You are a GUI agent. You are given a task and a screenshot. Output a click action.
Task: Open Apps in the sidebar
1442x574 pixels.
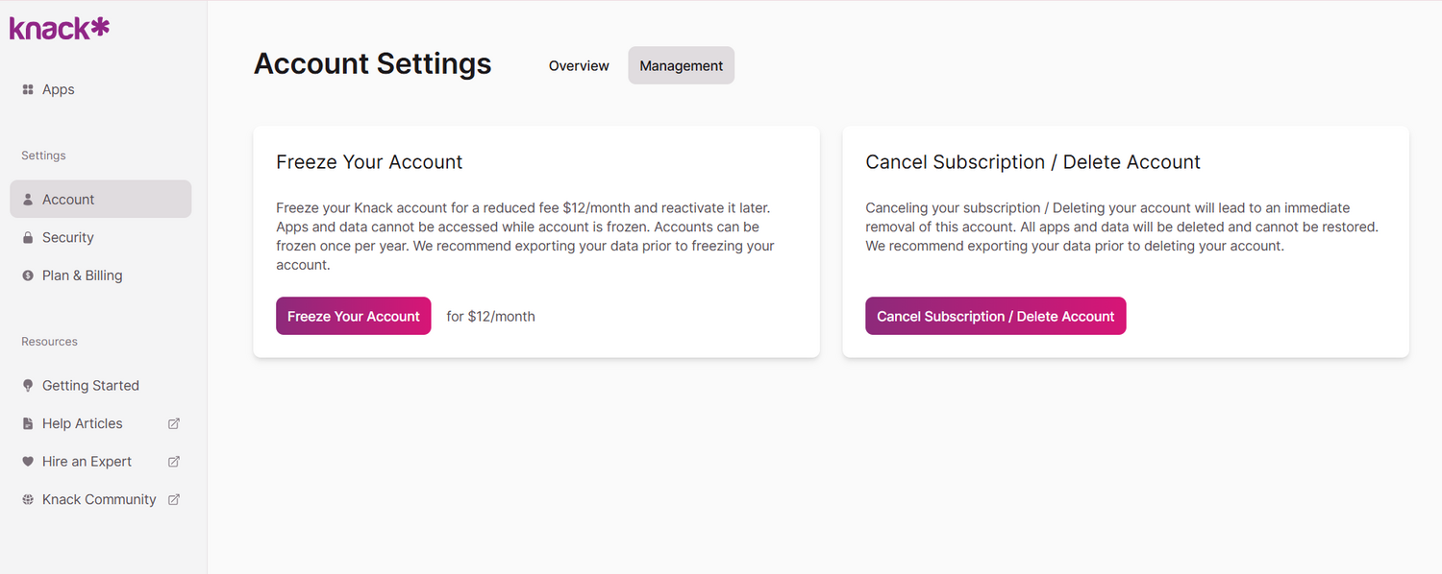(59, 89)
